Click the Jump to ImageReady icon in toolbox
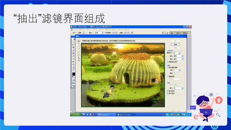The width and height of the screenshot is (231, 130). point(73,86)
